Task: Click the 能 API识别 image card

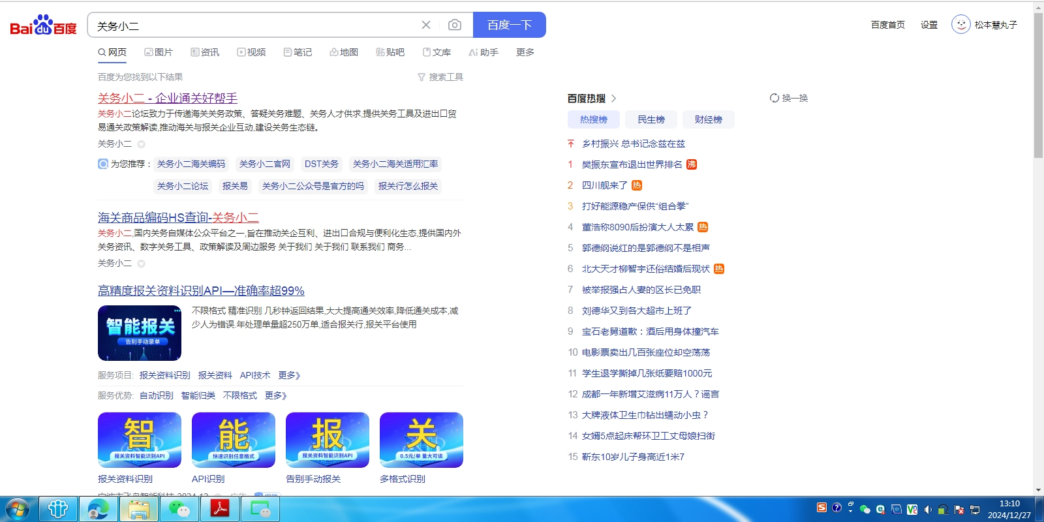Action: (234, 440)
